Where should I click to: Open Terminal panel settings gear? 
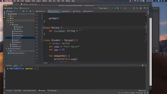pyautogui.click(x=143, y=65)
